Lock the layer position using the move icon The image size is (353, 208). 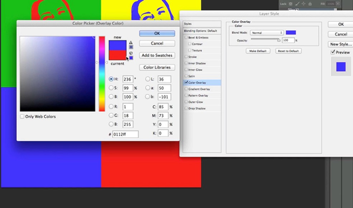pyautogui.click(x=303, y=4)
